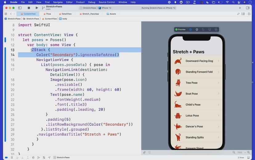Open the 75% zoom level dropdown

point(241,152)
